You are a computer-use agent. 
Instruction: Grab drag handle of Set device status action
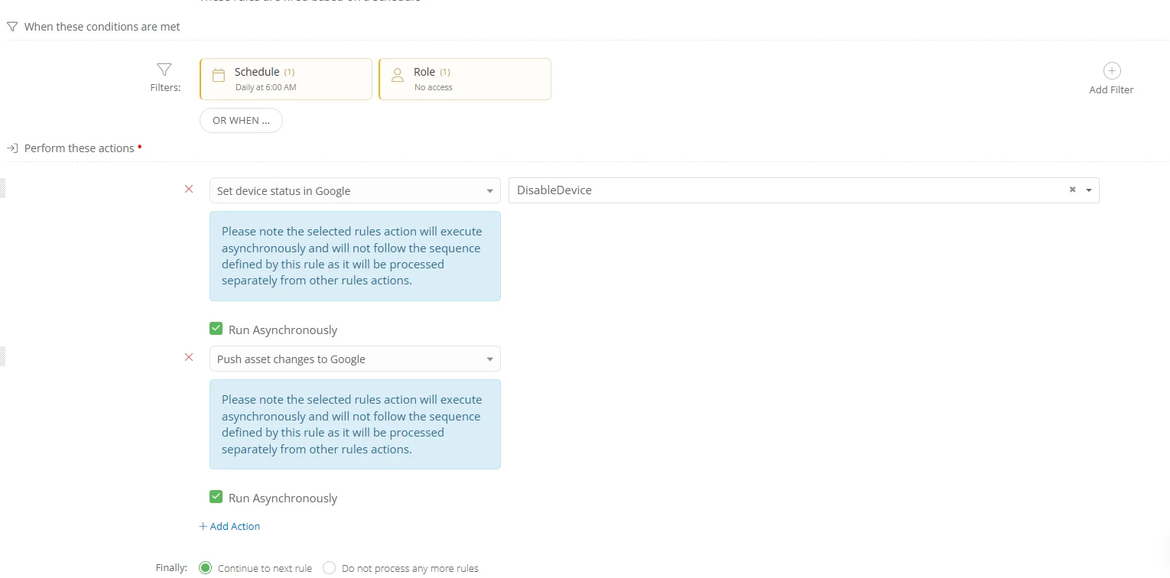[2, 187]
